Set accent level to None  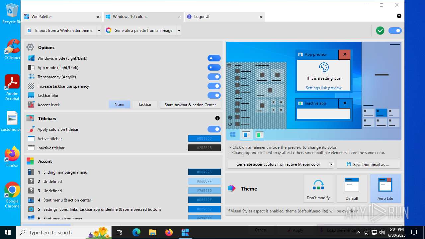[x=120, y=105]
